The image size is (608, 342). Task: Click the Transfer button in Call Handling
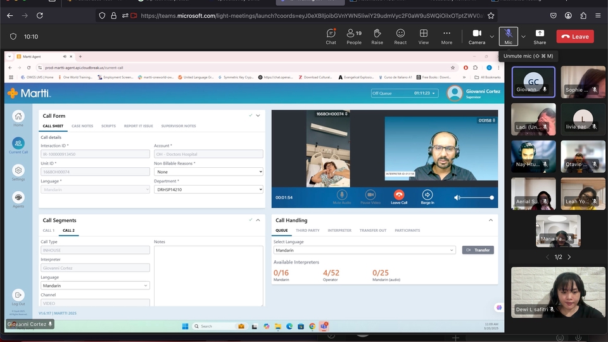pyautogui.click(x=478, y=250)
